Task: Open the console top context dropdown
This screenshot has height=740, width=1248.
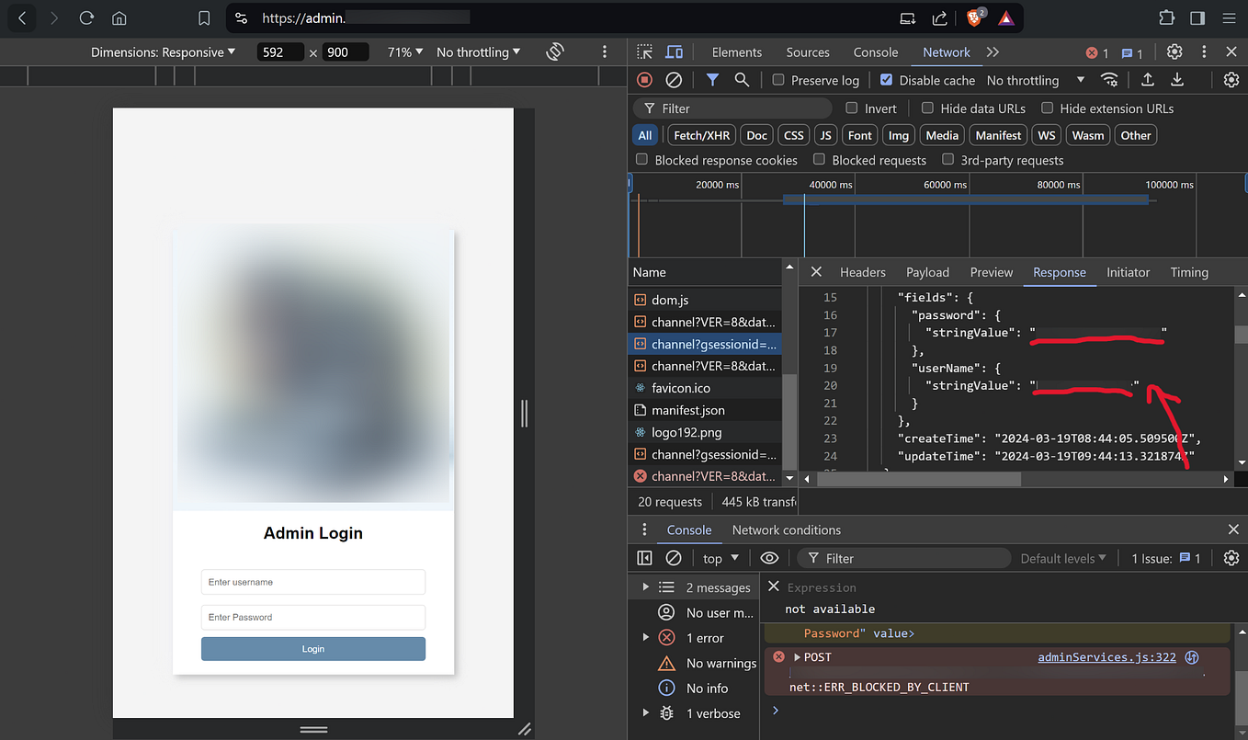Action: (x=721, y=558)
